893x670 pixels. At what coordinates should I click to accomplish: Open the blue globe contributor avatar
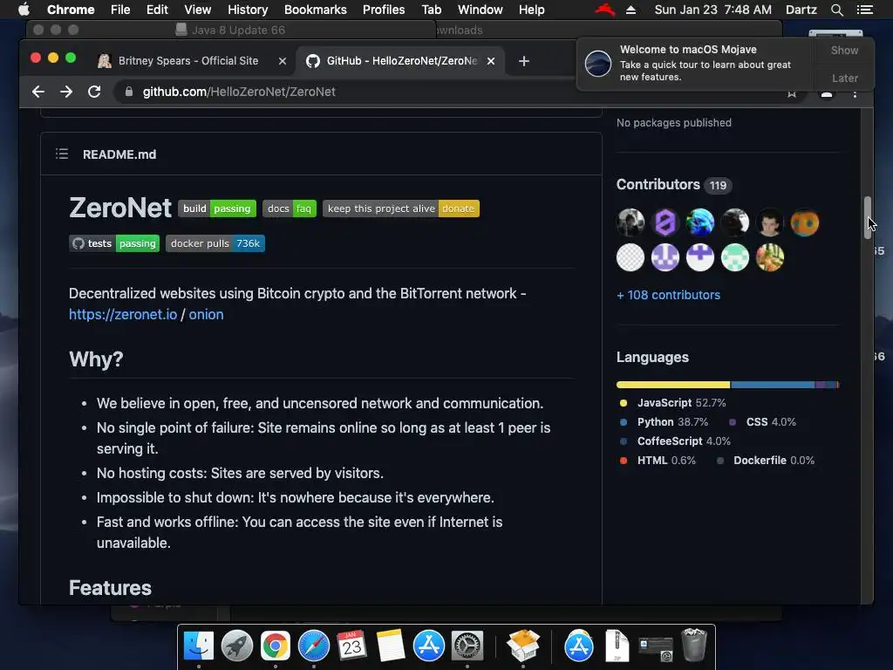click(700, 222)
